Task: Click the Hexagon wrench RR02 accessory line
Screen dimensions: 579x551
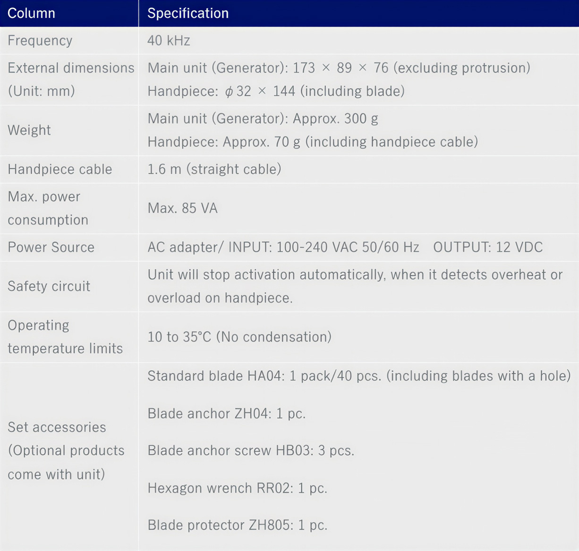Action: (x=237, y=488)
